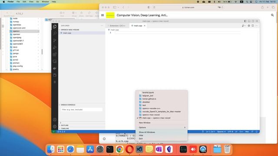Open the Accounts icon in VS Code activity bar
The height and width of the screenshot is (156, 278).
click(55, 120)
